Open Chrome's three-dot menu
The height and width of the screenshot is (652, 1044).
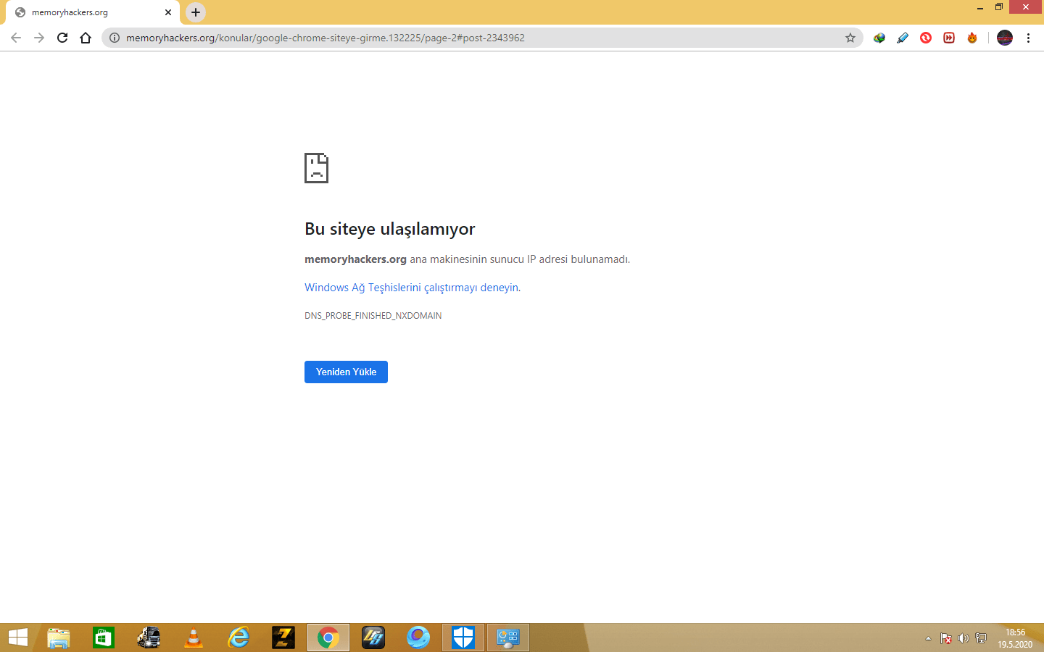pyautogui.click(x=1028, y=38)
